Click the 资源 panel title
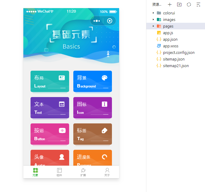The width and height of the screenshot is (205, 192). click(x=157, y=4)
